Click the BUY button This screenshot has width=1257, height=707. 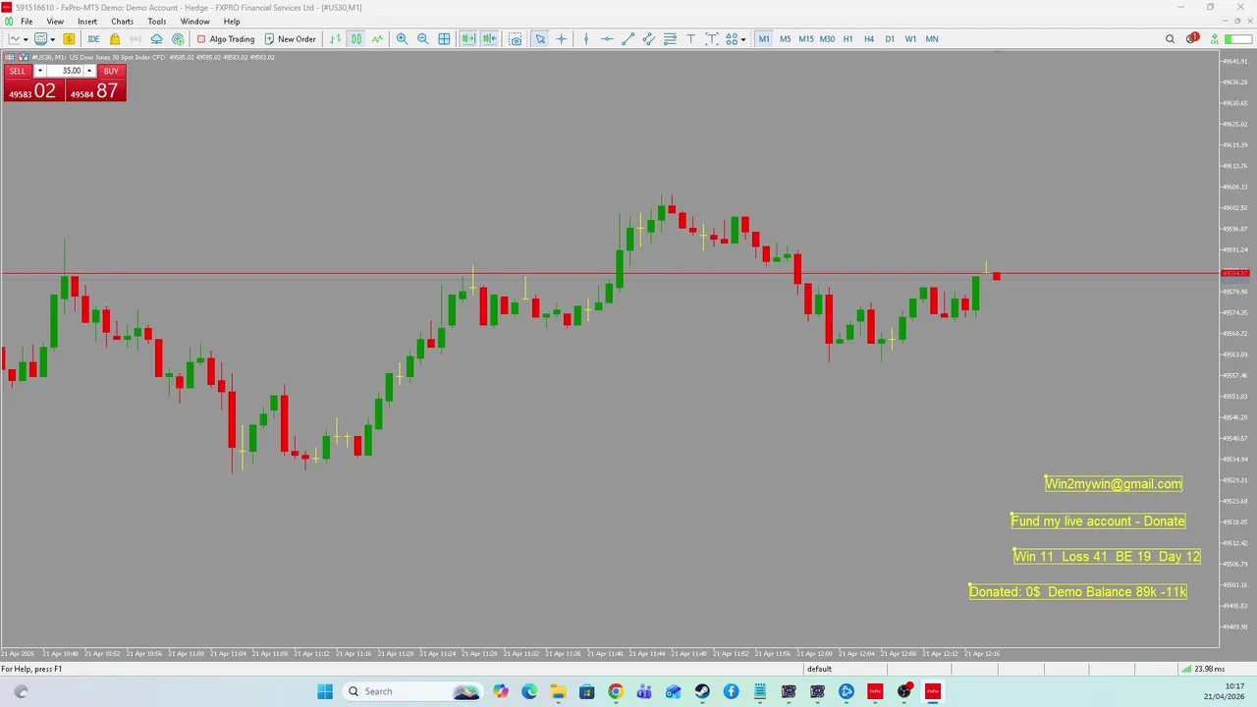[x=111, y=71]
